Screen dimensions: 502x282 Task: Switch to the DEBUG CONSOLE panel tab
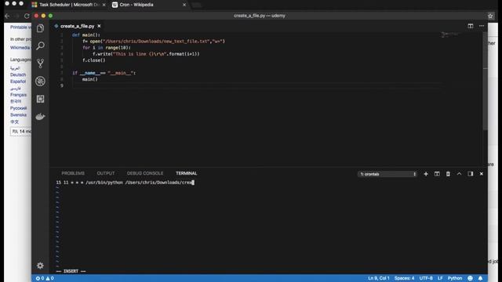click(x=145, y=173)
